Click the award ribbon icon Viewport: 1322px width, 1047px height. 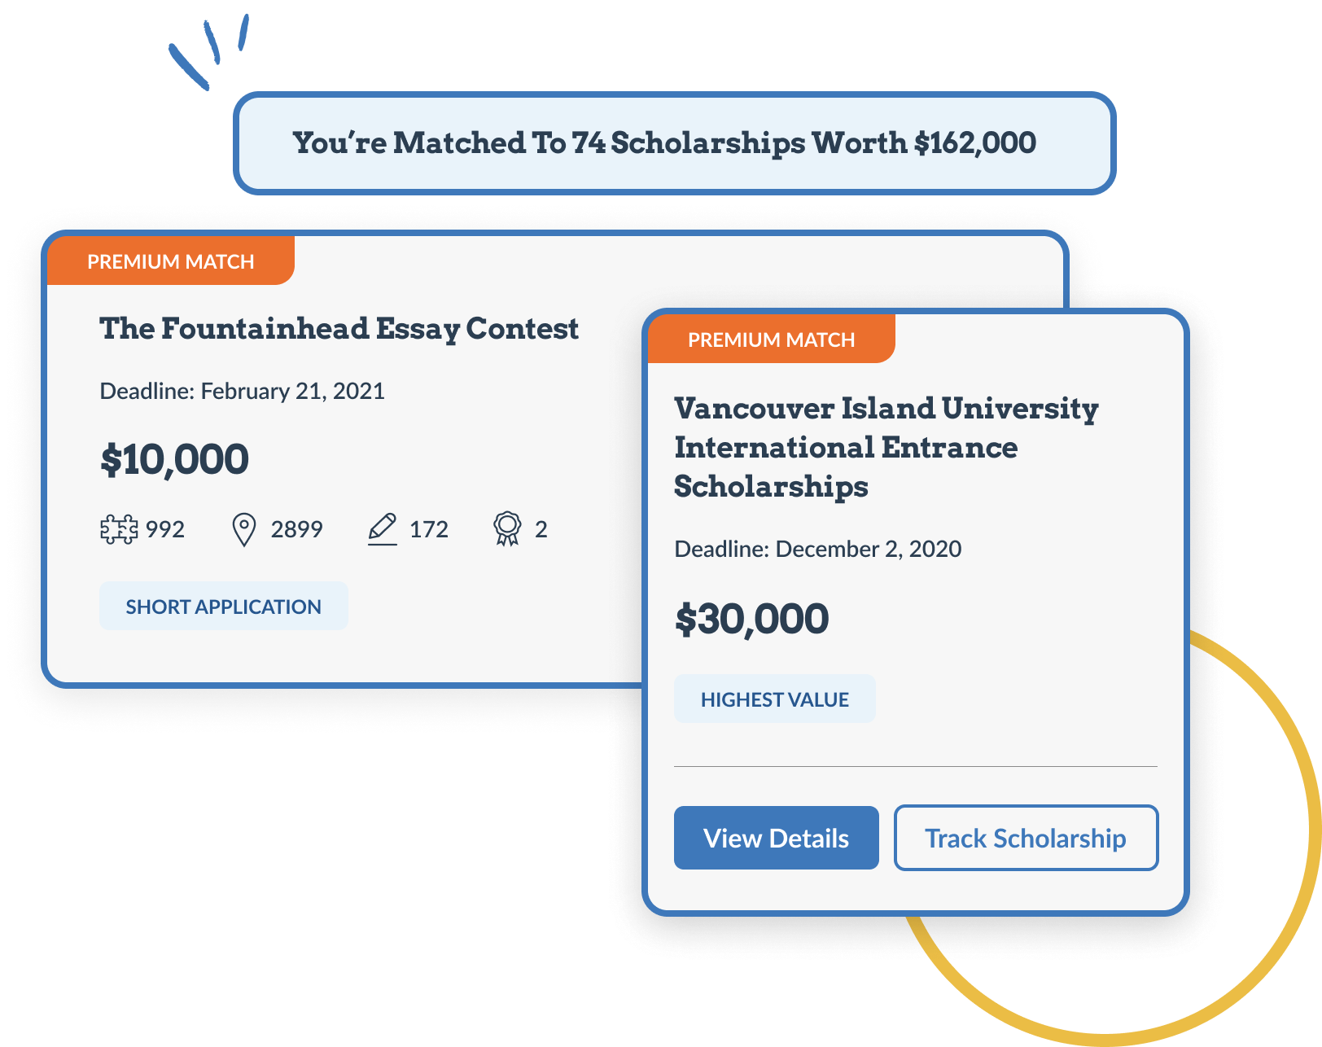pos(507,529)
